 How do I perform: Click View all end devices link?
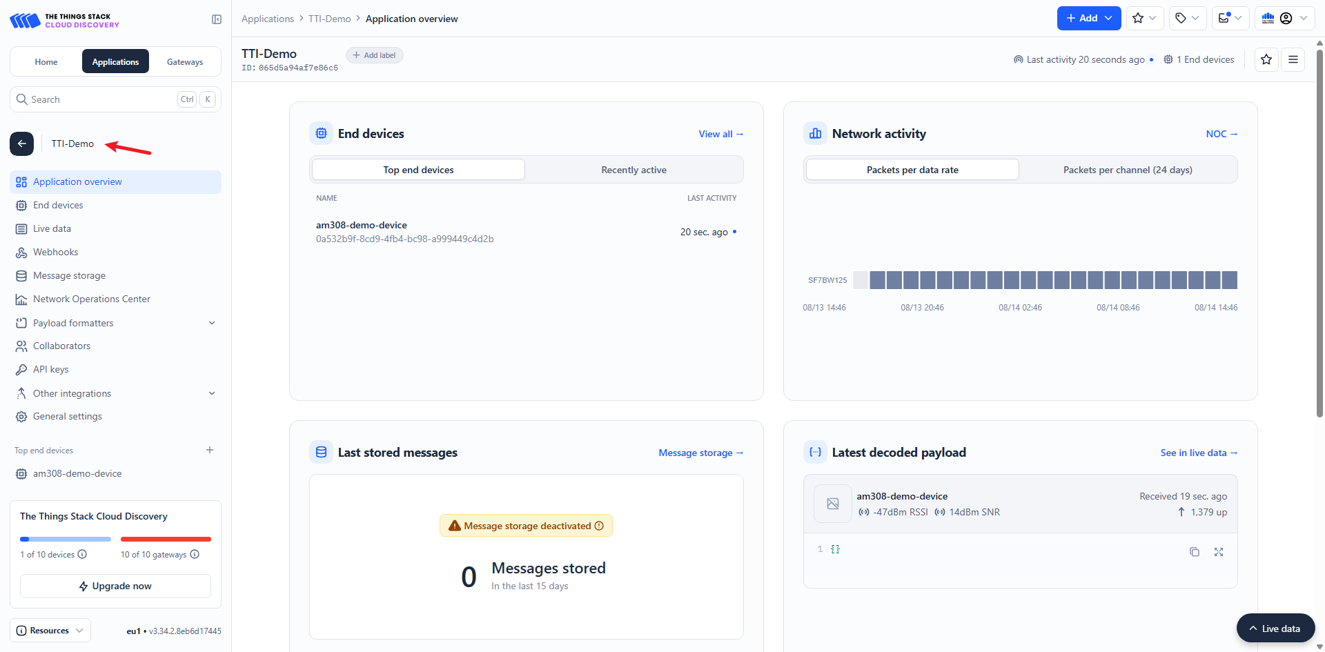point(720,134)
